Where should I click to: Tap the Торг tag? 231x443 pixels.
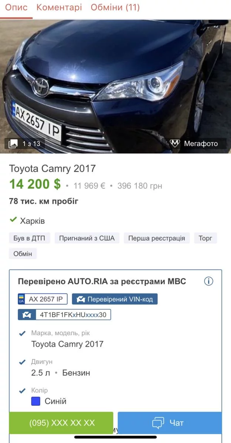(205, 238)
